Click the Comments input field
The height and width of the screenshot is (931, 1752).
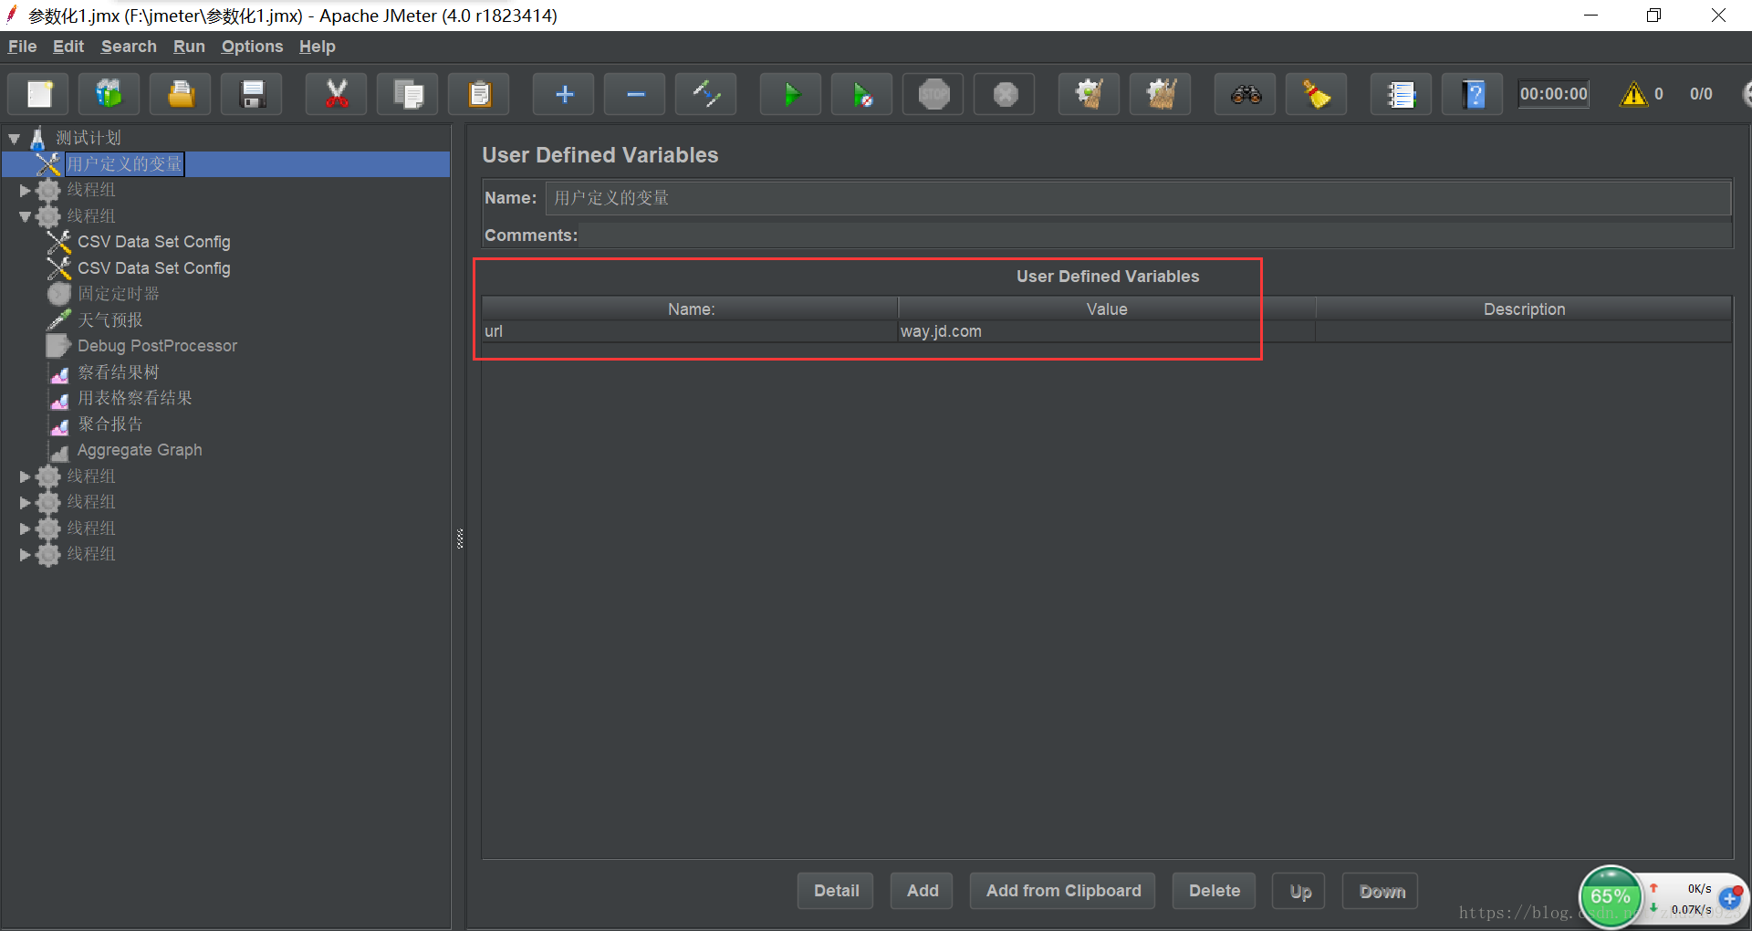click(1155, 235)
